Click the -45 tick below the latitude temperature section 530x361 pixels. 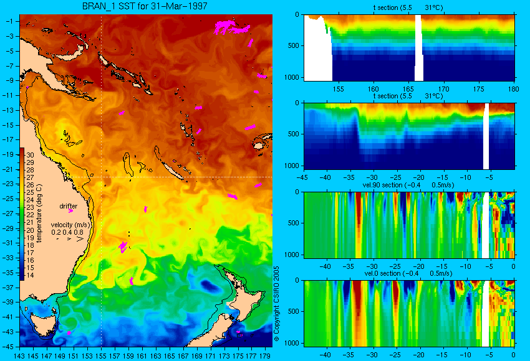pos(302,177)
